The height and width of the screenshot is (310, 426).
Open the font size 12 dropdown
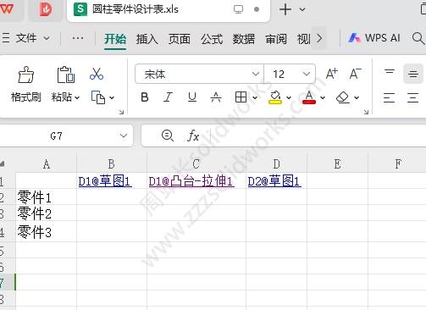[307, 74]
